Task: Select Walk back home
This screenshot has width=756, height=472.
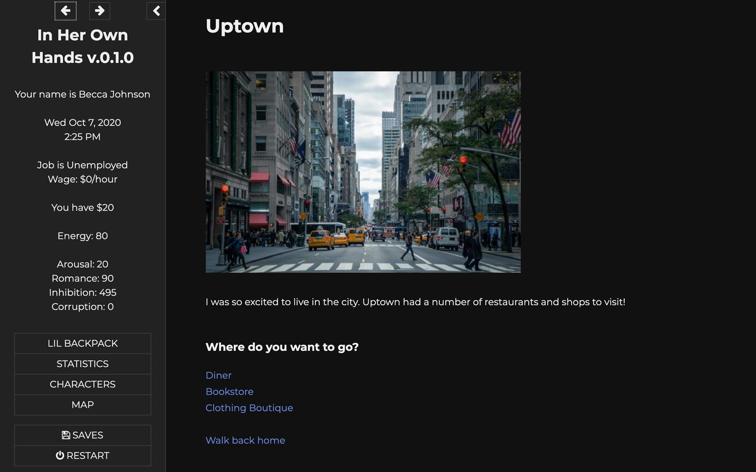Action: [245, 440]
